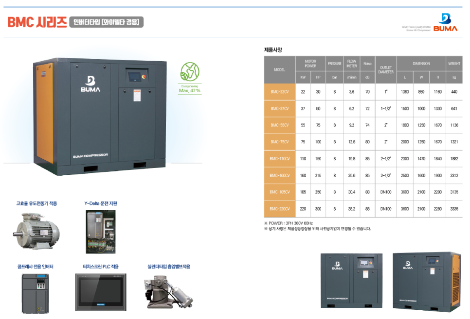Viewport: 470px width, 319px height.
Task: Open the touchscreen PLC panel image
Action: pos(101,292)
